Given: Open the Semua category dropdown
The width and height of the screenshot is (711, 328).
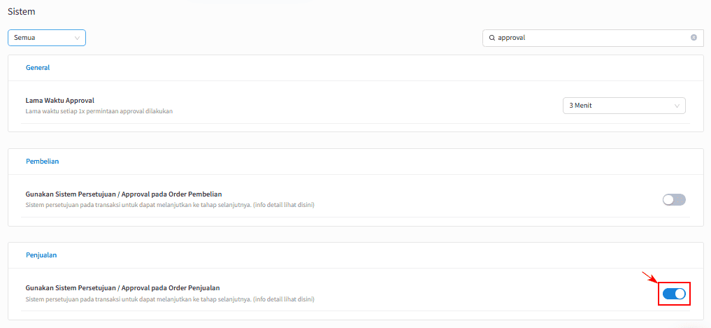Looking at the screenshot, I should [x=47, y=38].
